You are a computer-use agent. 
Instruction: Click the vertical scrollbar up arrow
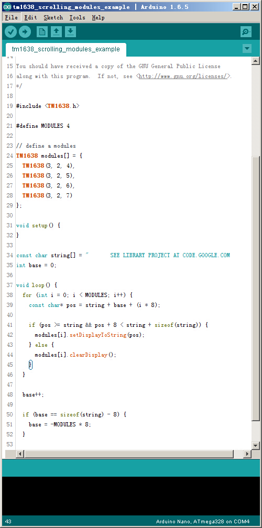[x=255, y=61]
